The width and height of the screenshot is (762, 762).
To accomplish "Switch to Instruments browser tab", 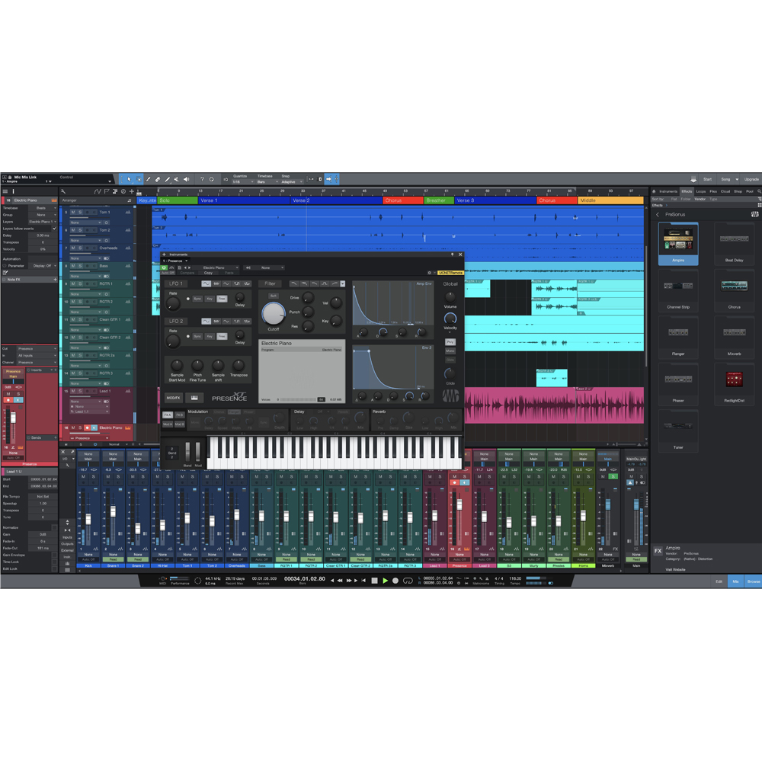I will (x=668, y=191).
